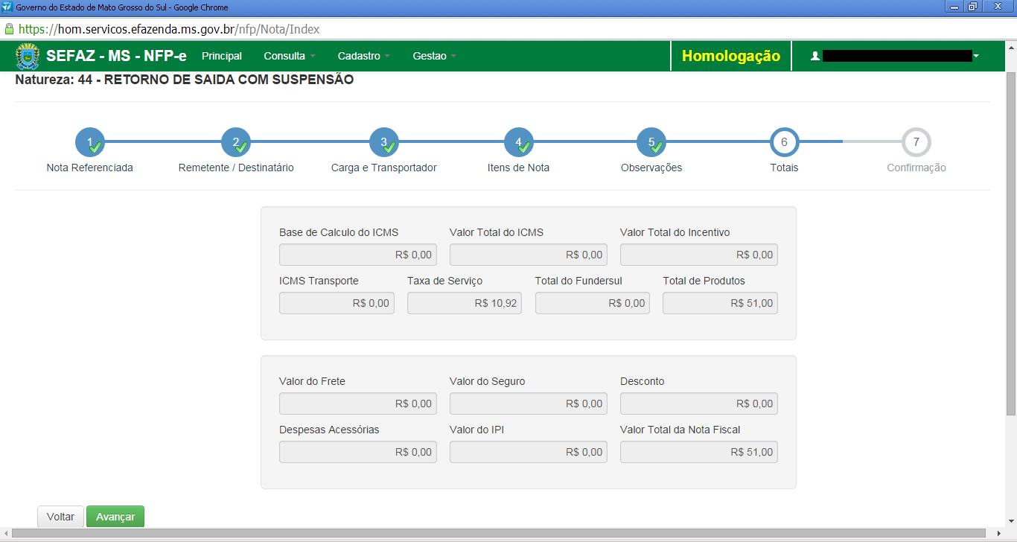Screen dimensions: 1017x542
Task: Click the Valor do IPI field
Action: coord(529,452)
